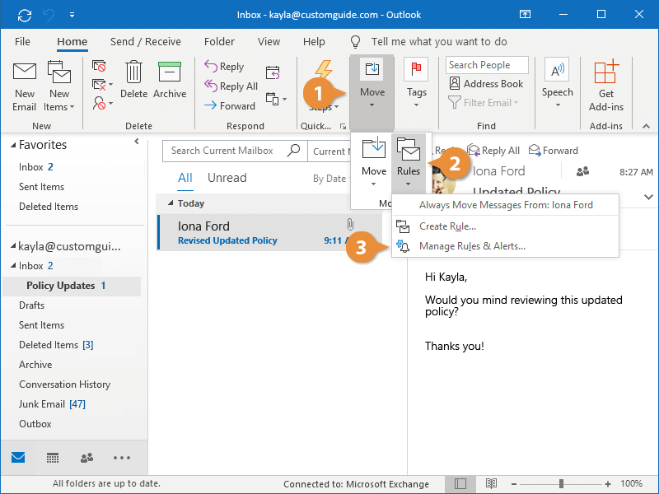Click the Search People field
Screen dimensions: 659x494
point(487,65)
